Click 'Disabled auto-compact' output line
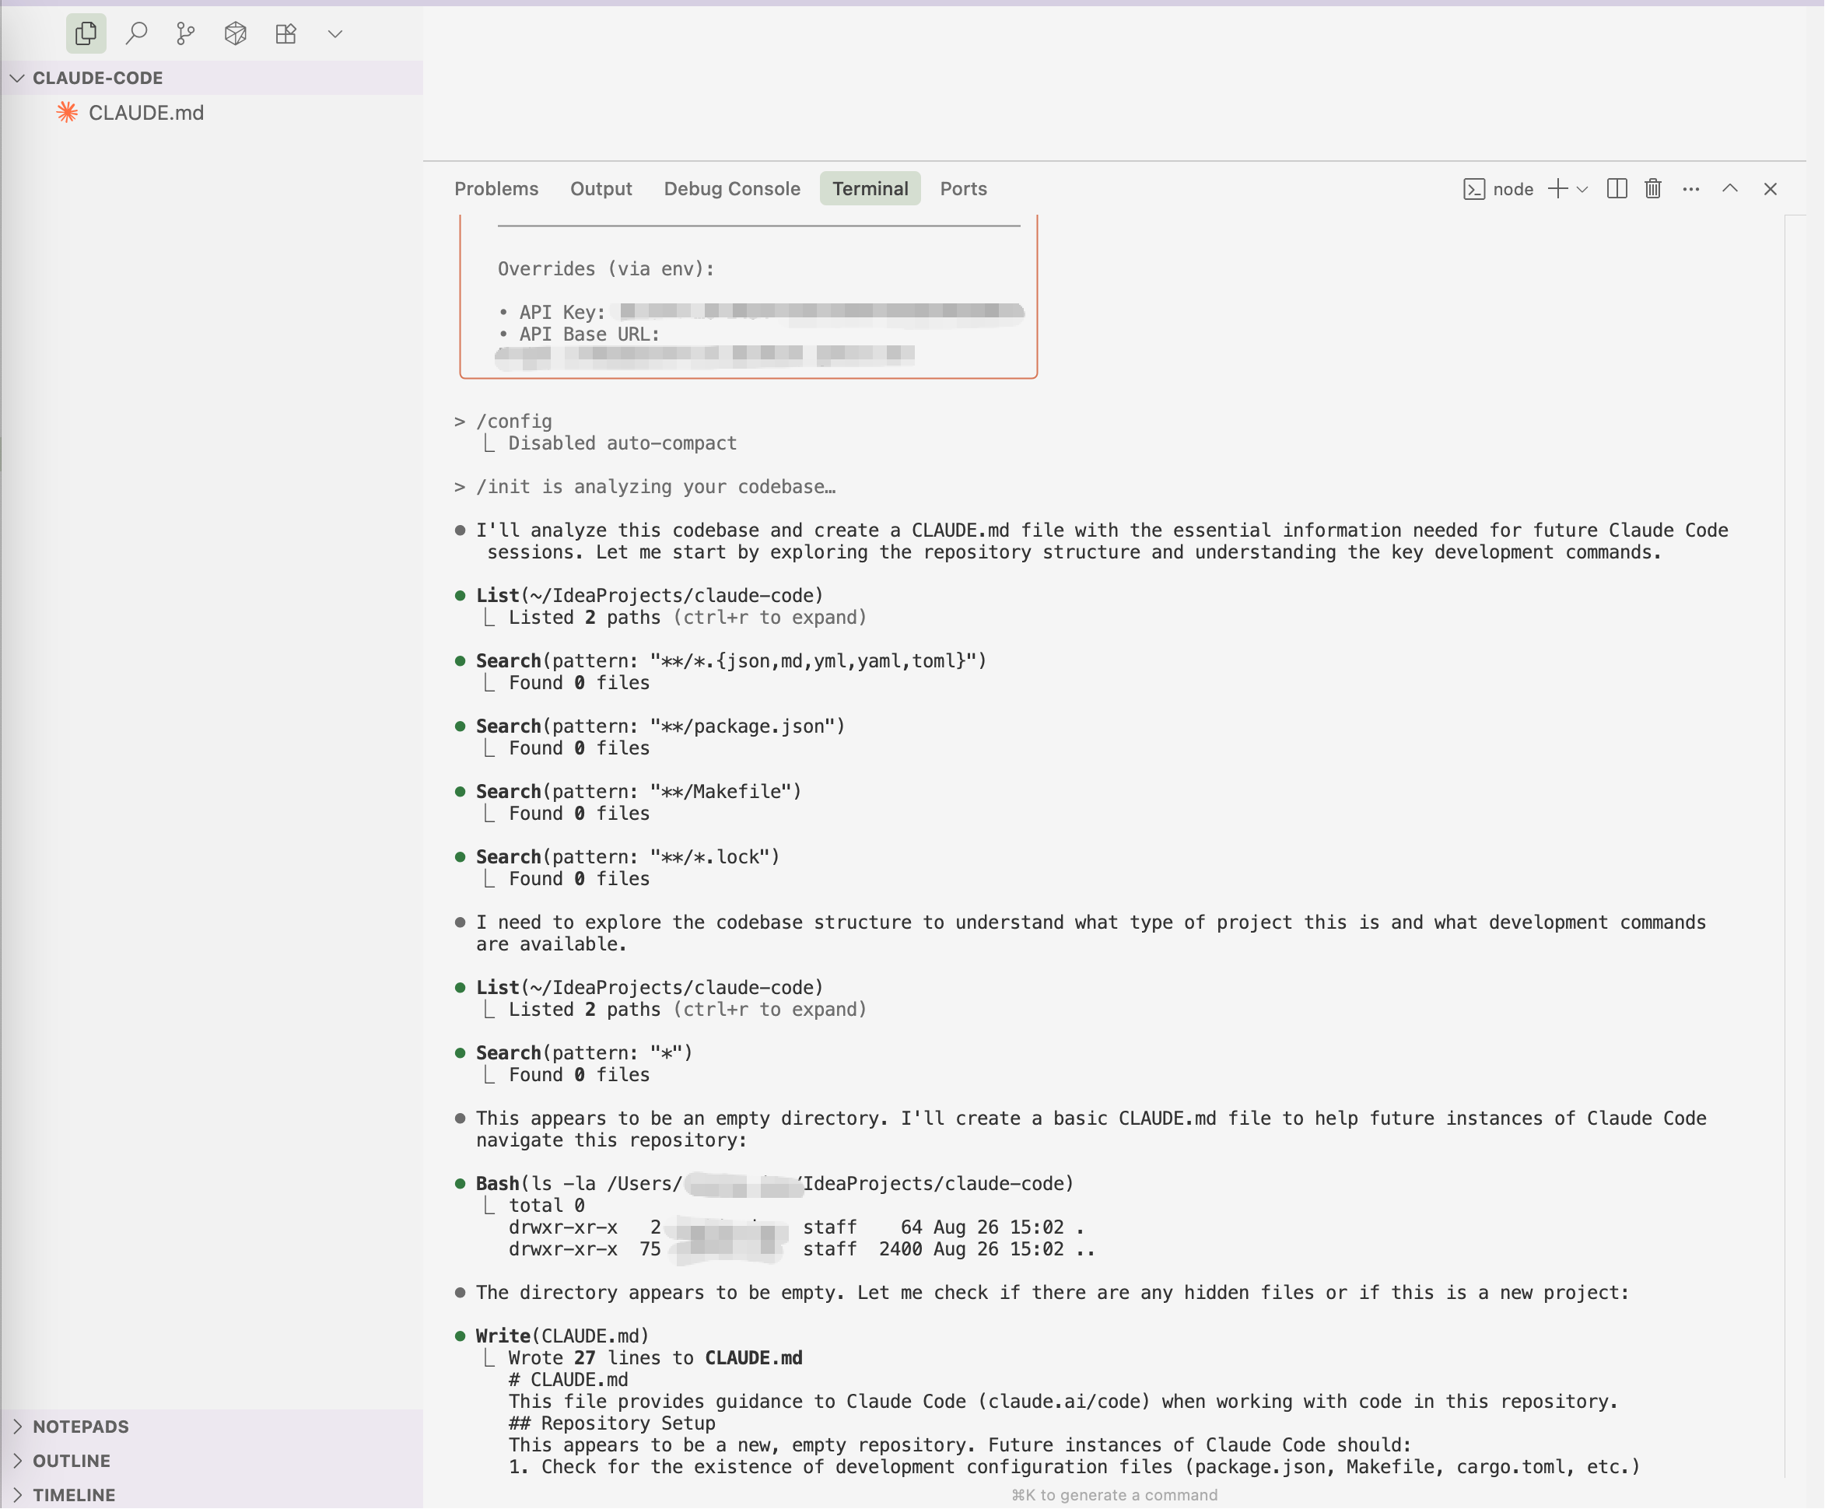The image size is (1825, 1509). [622, 443]
